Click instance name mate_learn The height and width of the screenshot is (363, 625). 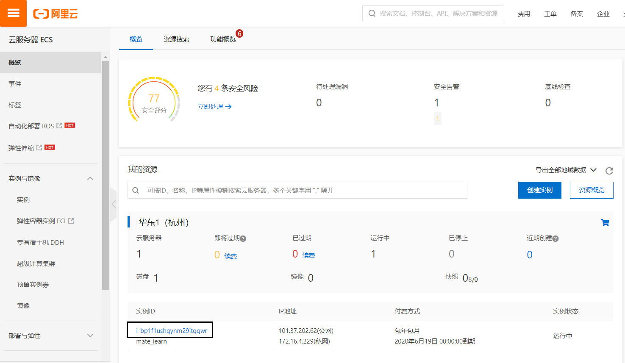pyautogui.click(x=151, y=341)
